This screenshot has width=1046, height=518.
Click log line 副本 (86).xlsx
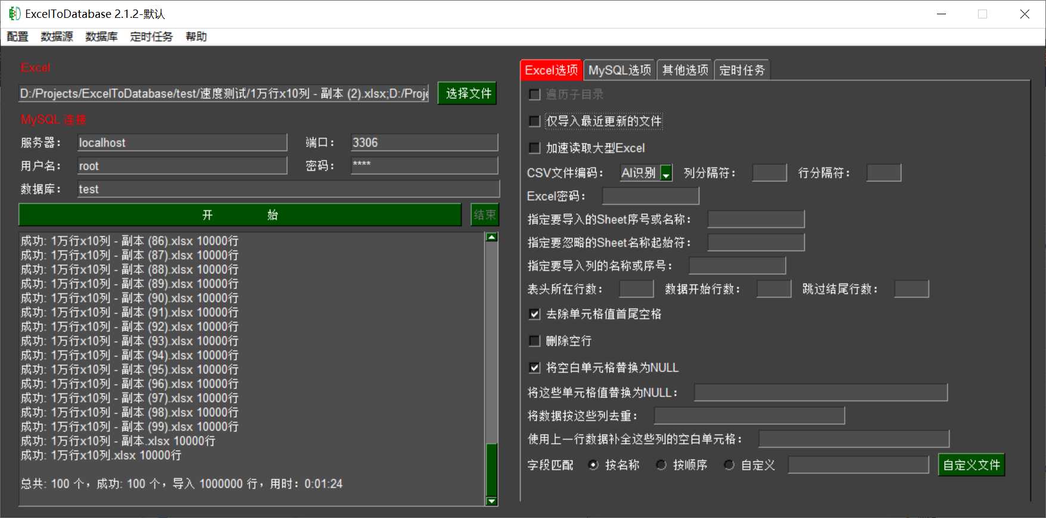click(x=130, y=241)
